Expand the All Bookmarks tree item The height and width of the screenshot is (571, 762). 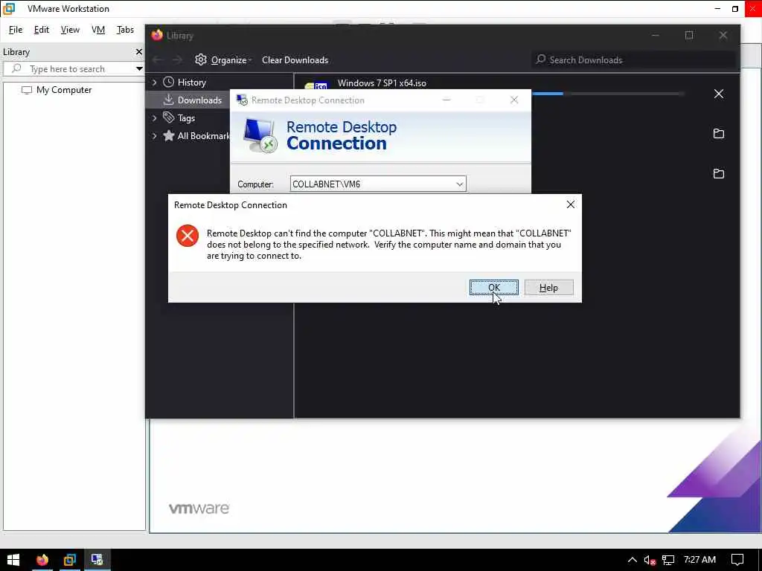click(155, 136)
